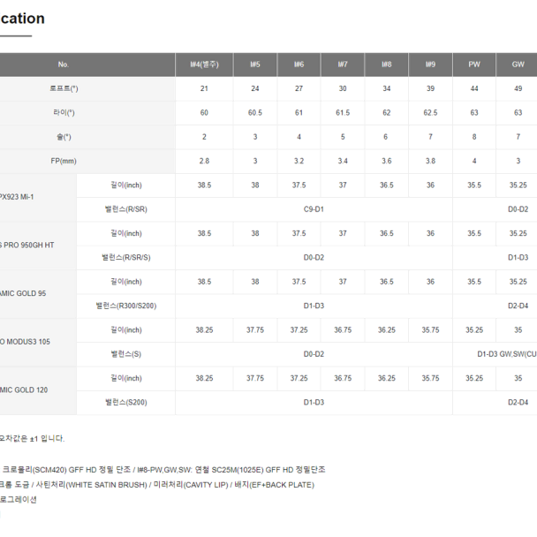Viewport: 537px width, 537px height.
Task: Click D1-D3 in the 밸런스(S200) row
Action: coord(314,403)
